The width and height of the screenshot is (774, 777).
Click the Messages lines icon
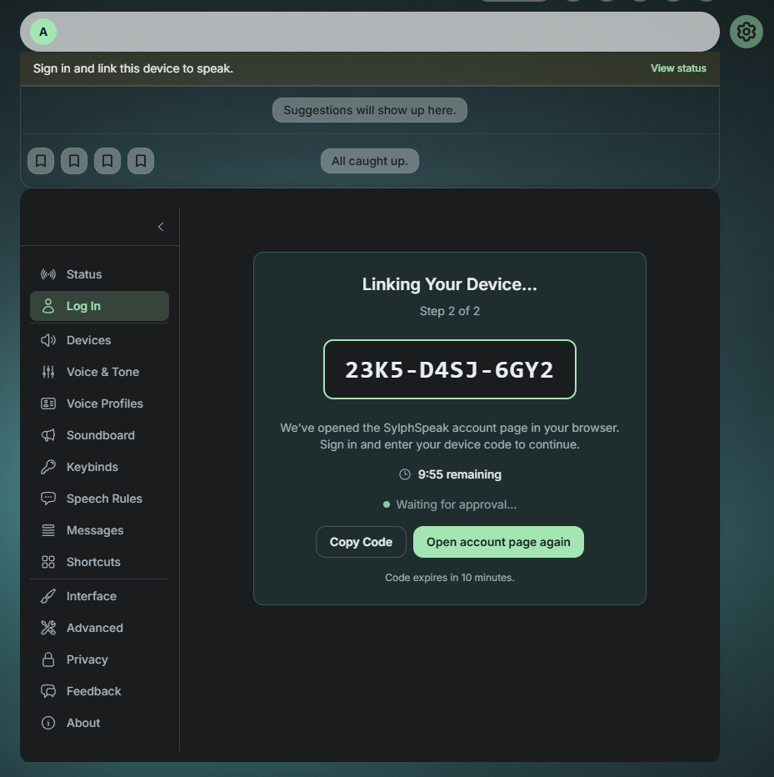(x=48, y=531)
